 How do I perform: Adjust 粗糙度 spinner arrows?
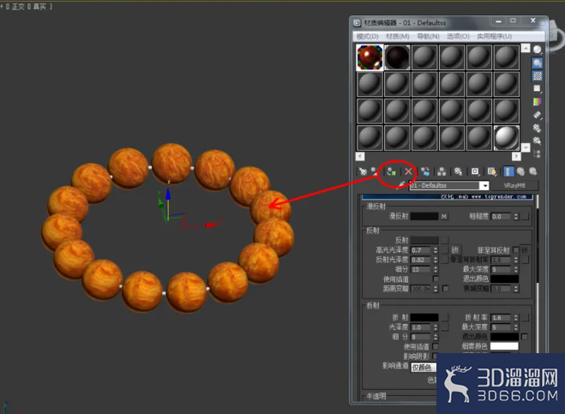[516, 216]
